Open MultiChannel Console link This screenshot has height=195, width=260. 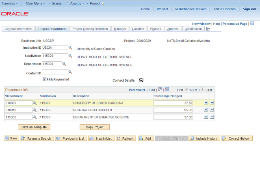click(x=191, y=9)
